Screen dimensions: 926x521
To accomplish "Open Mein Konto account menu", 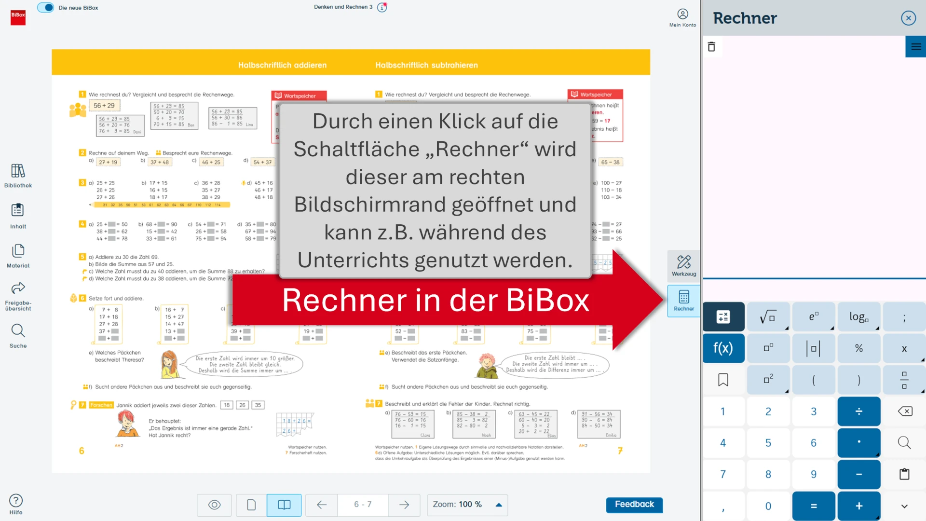I will coord(682,18).
